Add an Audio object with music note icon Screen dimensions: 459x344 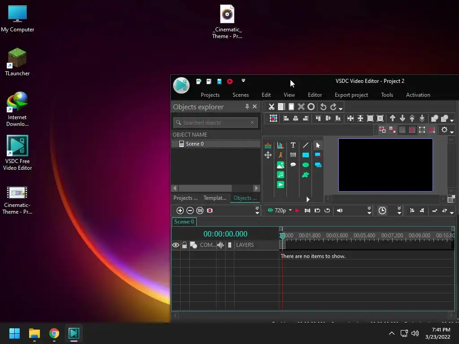coord(281,175)
